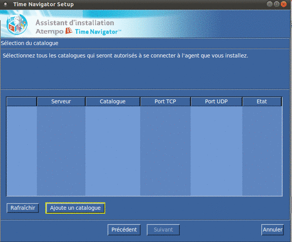Open the window menu icon in the title bar
Image resolution: width=292 pixels, height=242 pixels.
coord(5,4)
